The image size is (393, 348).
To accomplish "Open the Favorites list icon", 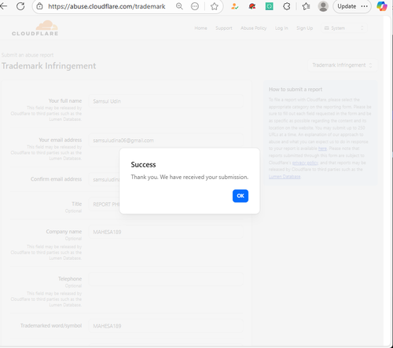I will tap(306, 6).
